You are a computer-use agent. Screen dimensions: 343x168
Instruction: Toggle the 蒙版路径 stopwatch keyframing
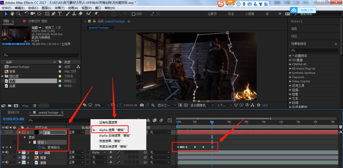(x=39, y=147)
